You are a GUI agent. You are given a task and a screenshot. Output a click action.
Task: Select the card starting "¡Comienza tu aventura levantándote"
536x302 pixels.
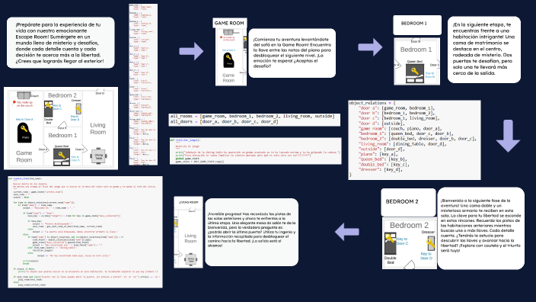tap(292, 53)
